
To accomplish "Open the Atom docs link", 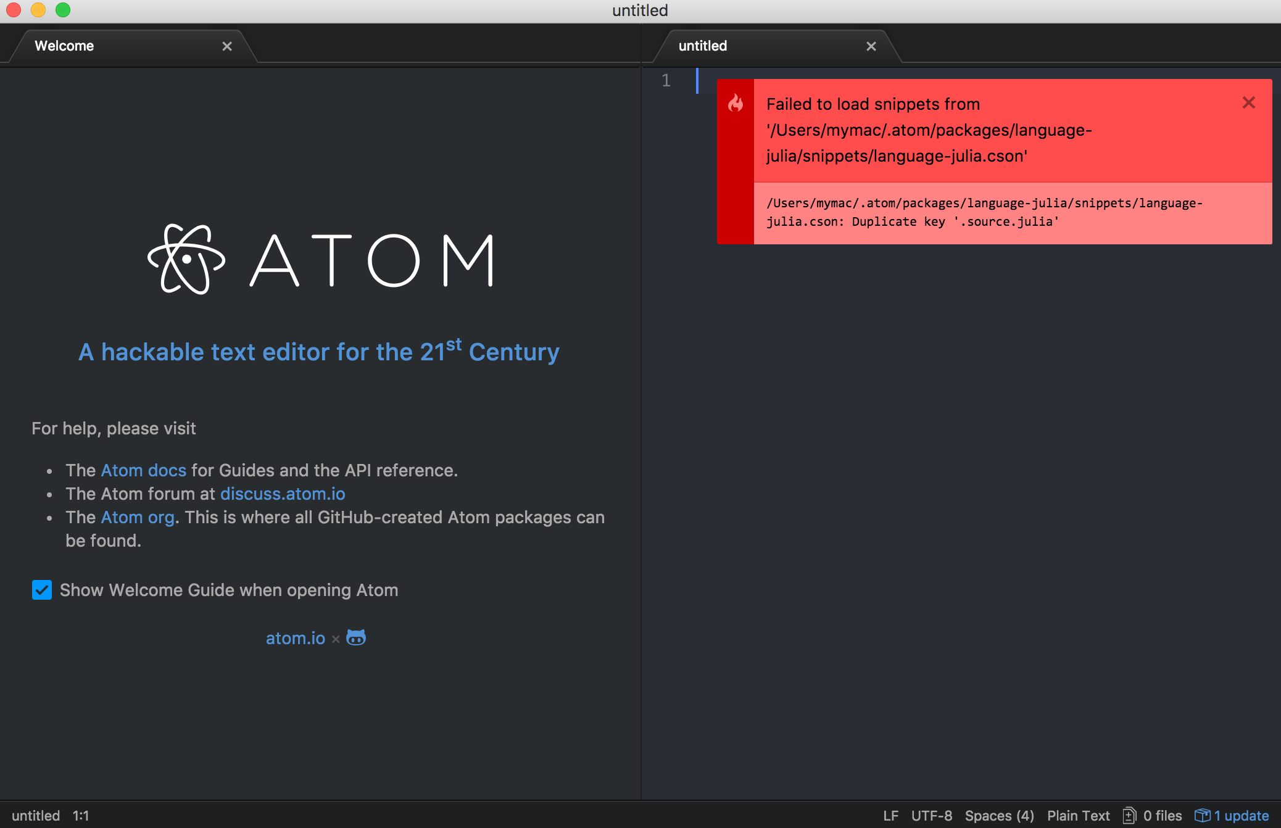I will 143,470.
